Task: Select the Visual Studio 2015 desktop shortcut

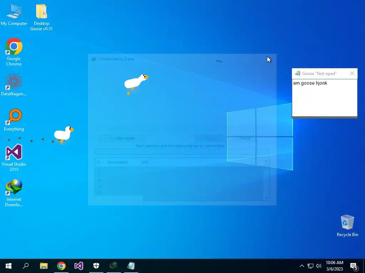Action: pyautogui.click(x=14, y=158)
